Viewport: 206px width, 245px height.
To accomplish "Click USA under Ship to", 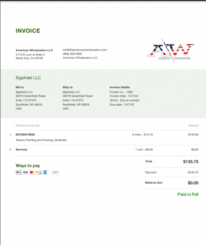I will [66, 108].
